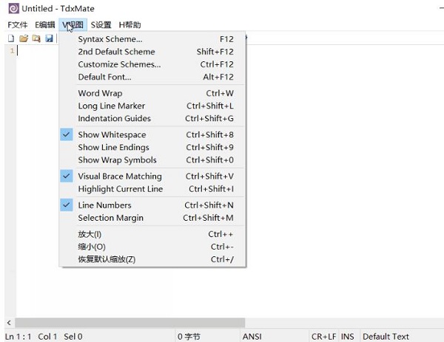
Task: Select 2nd Default Scheme entry
Action: [x=153, y=52]
